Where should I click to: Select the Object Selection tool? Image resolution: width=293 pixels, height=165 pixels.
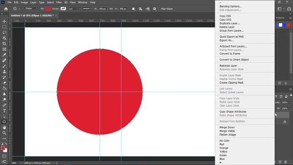[4, 38]
